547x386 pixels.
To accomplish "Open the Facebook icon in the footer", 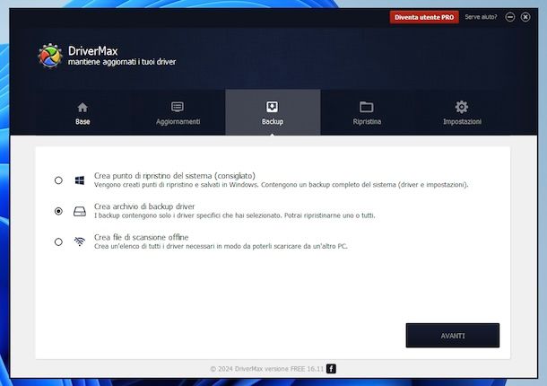I will [331, 369].
